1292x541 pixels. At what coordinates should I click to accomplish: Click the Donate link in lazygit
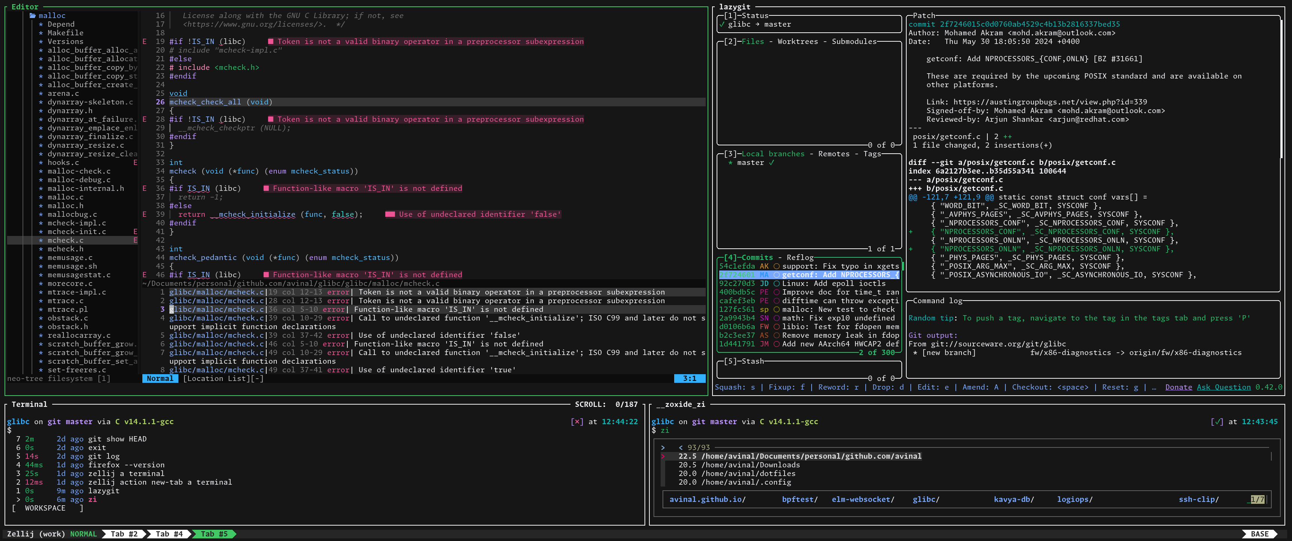point(1179,387)
